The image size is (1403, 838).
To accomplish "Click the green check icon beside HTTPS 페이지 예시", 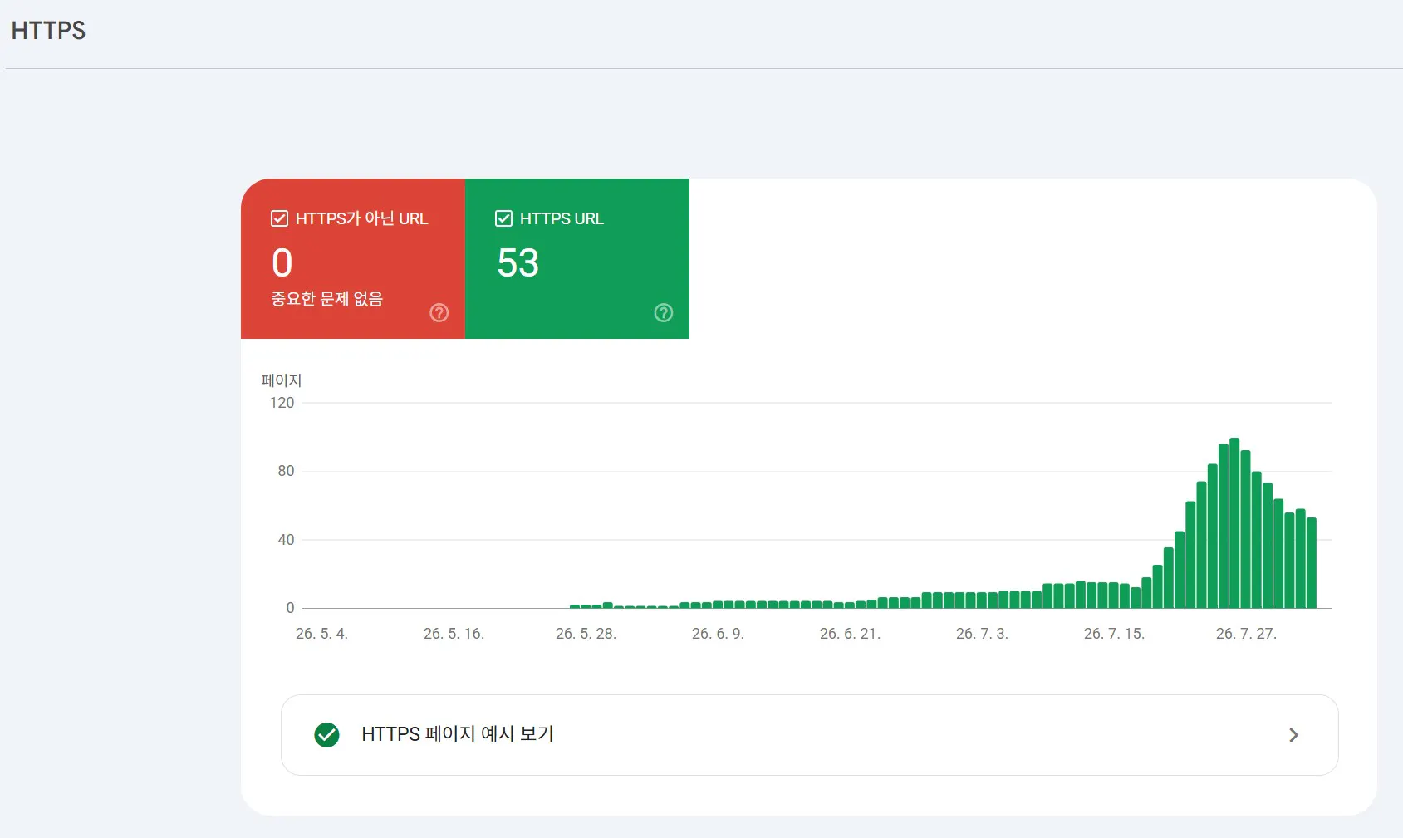I will [327, 735].
